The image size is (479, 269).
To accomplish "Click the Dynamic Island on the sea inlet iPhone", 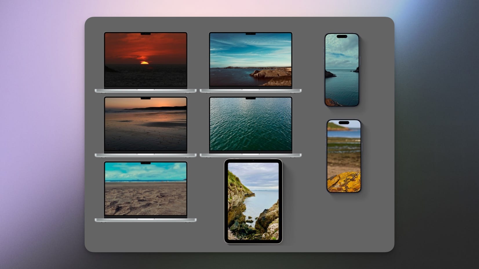I will [x=342, y=36].
